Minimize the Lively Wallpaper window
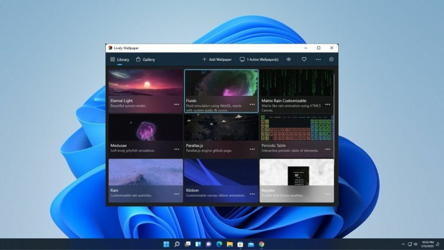 coord(306,48)
